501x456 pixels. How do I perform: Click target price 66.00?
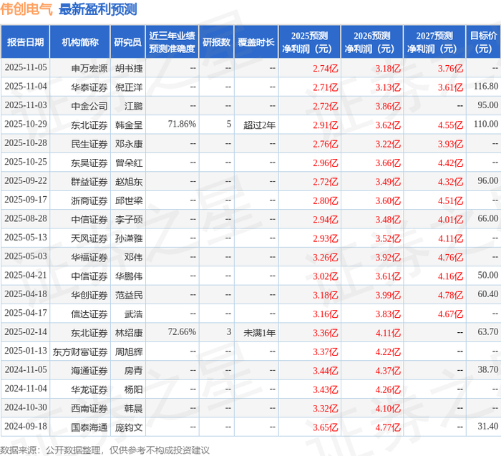click(487, 218)
